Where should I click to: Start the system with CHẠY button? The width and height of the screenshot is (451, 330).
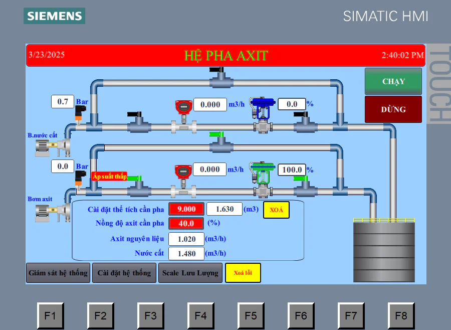click(x=393, y=81)
